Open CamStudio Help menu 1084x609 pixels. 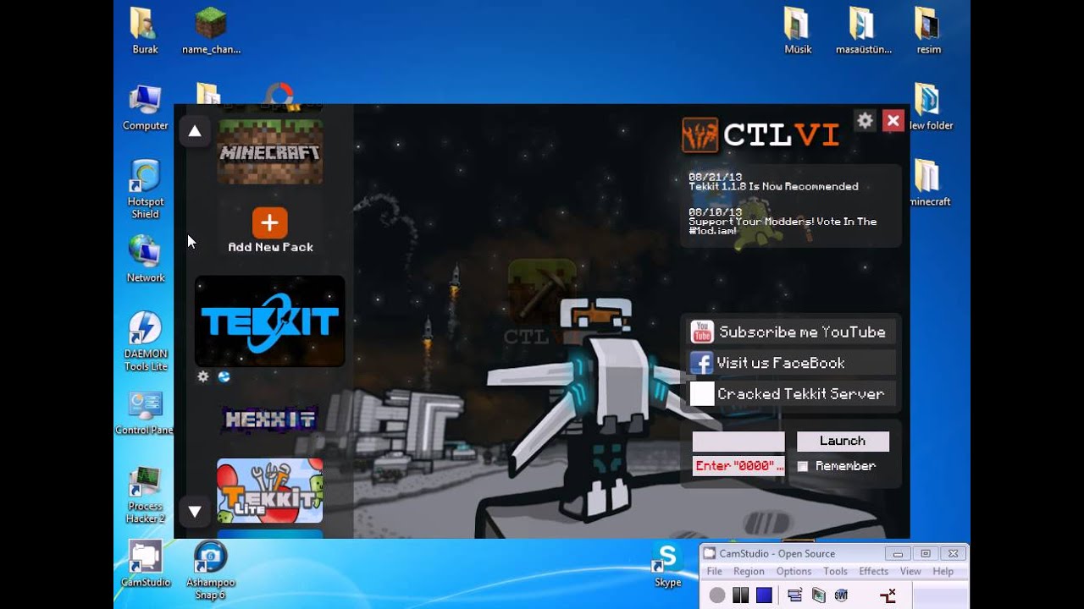click(x=943, y=572)
